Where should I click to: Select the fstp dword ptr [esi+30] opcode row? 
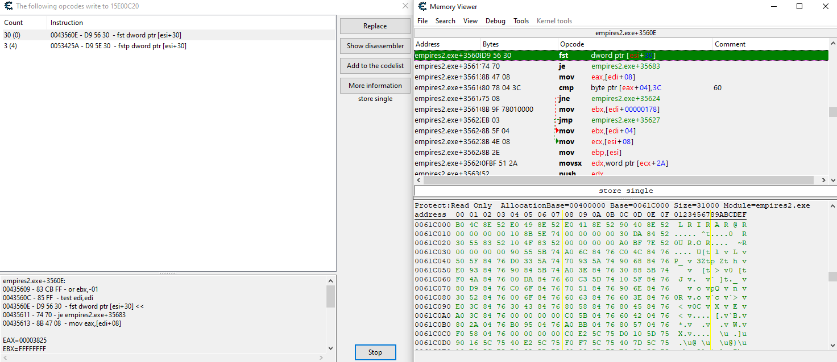pyautogui.click(x=168, y=46)
